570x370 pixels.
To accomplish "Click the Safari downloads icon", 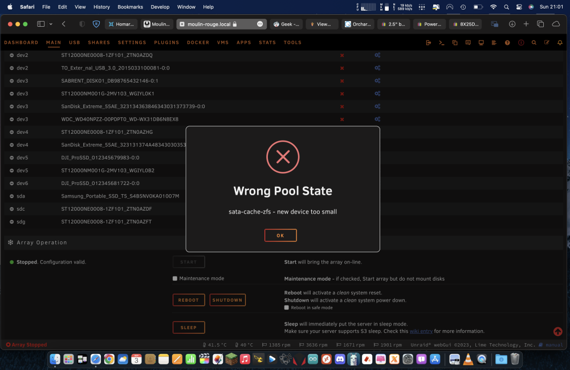I will click(512, 24).
